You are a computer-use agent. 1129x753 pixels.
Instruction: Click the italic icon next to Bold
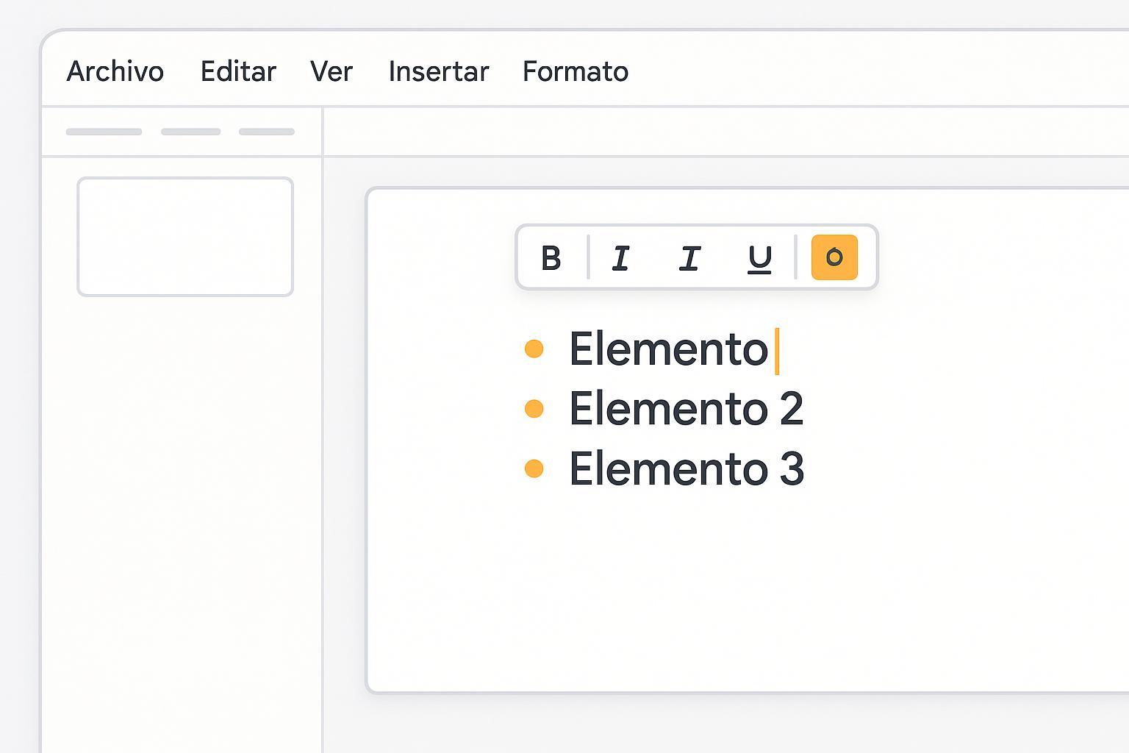coord(620,258)
